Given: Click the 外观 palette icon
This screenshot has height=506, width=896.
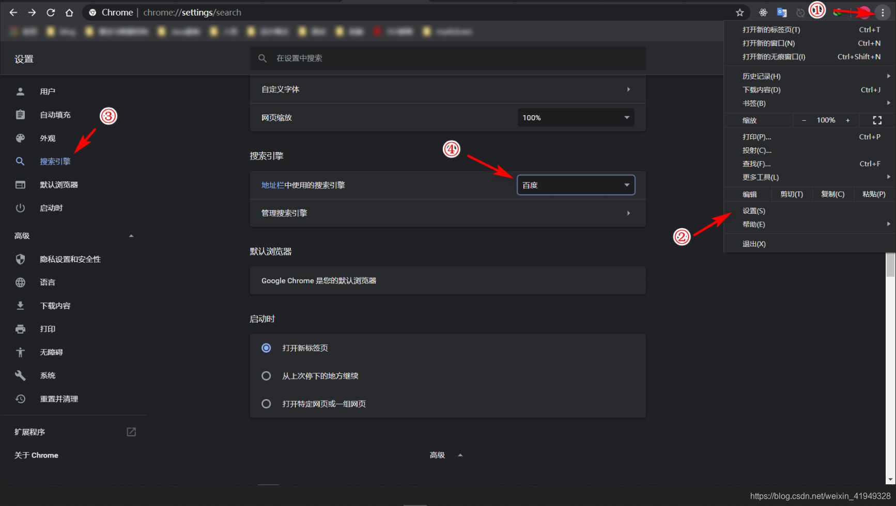Looking at the screenshot, I should click(20, 138).
